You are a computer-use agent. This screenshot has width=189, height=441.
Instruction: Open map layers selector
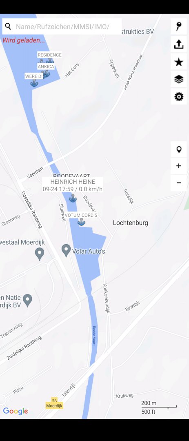coord(179,79)
